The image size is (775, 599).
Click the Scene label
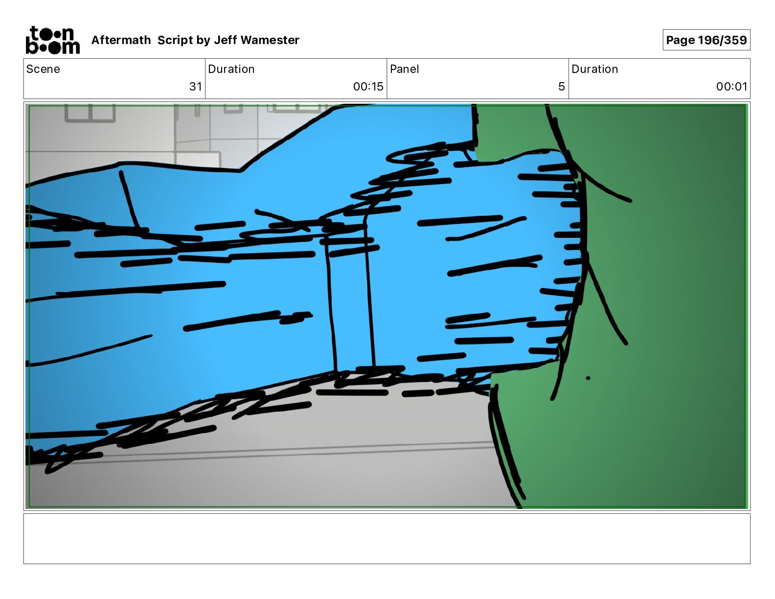tap(43, 69)
